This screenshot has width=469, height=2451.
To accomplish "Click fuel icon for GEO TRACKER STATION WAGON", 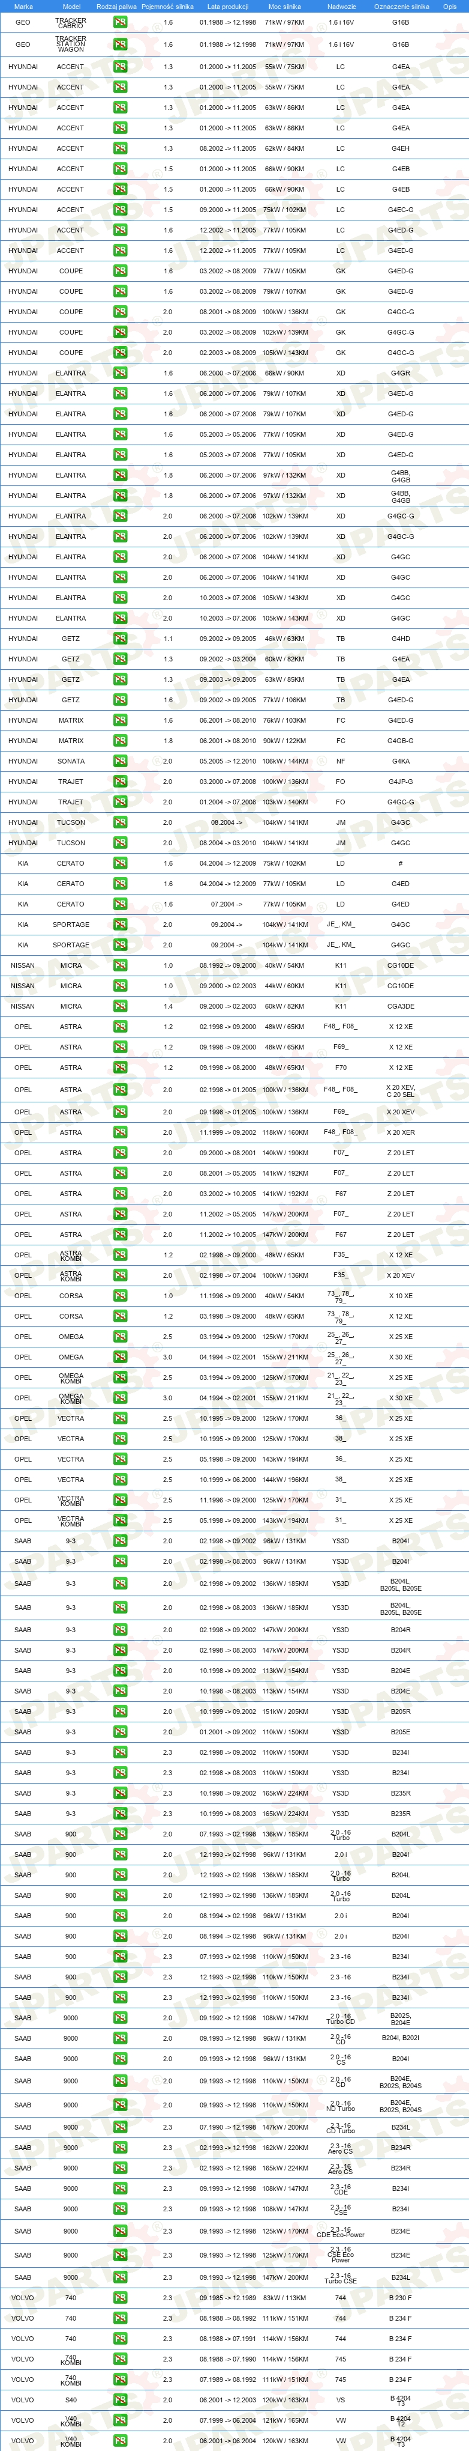I will pos(119,44).
